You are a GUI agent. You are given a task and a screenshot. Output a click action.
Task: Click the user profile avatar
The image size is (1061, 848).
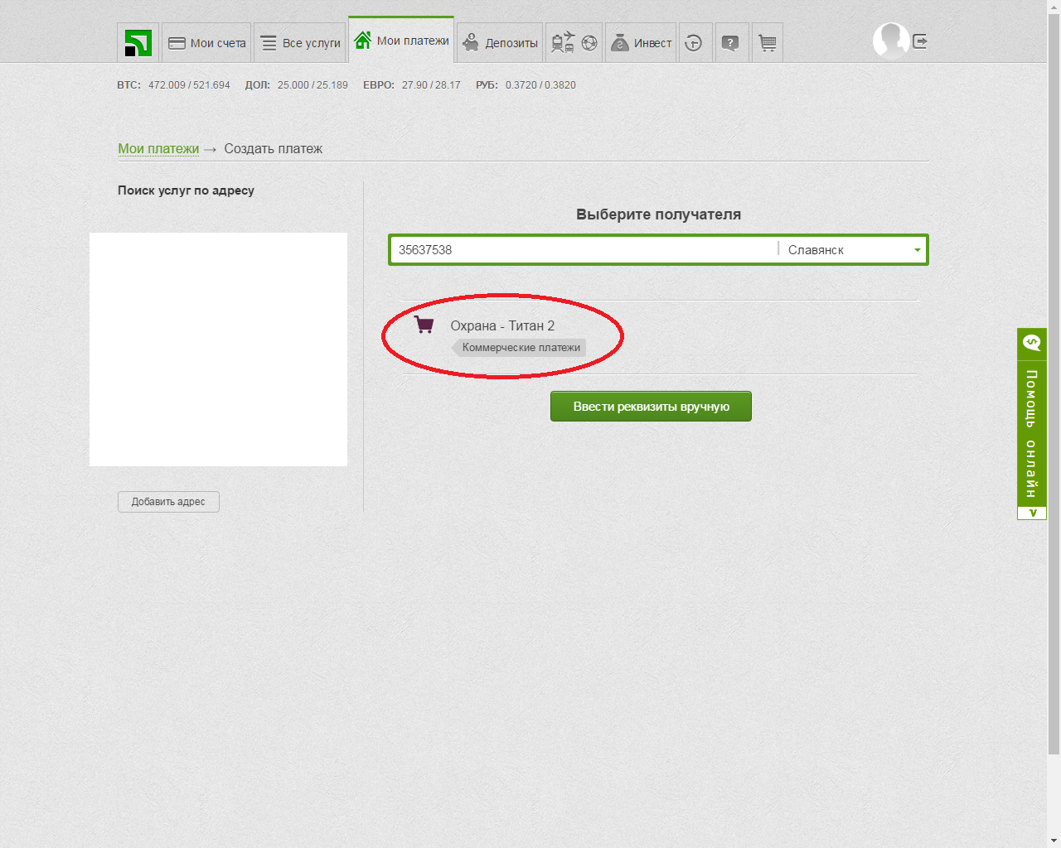891,41
